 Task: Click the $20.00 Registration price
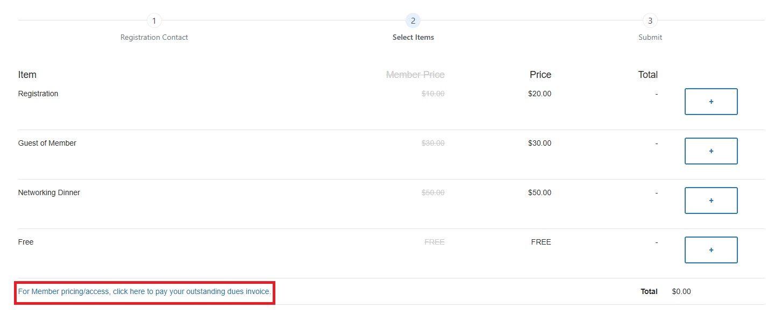coord(539,94)
